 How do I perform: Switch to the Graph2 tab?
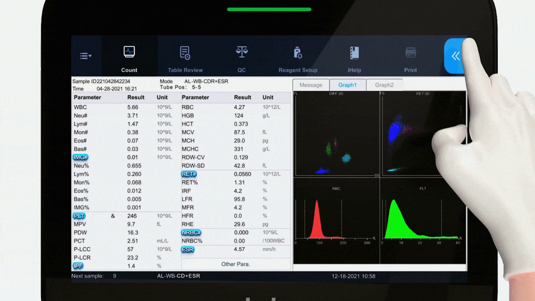click(384, 85)
